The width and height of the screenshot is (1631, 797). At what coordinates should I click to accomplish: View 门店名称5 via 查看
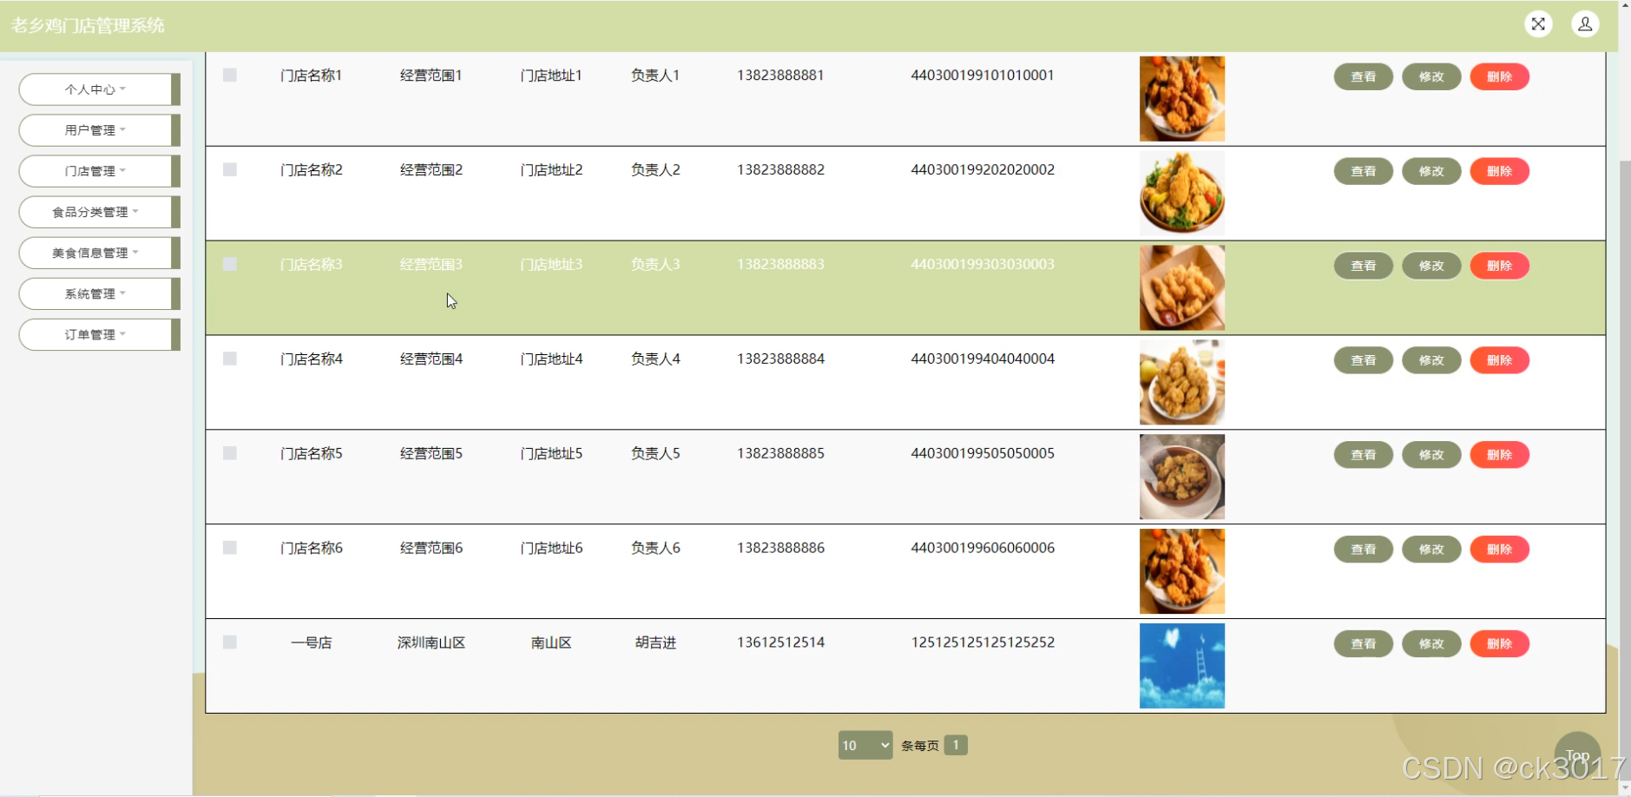coord(1364,455)
